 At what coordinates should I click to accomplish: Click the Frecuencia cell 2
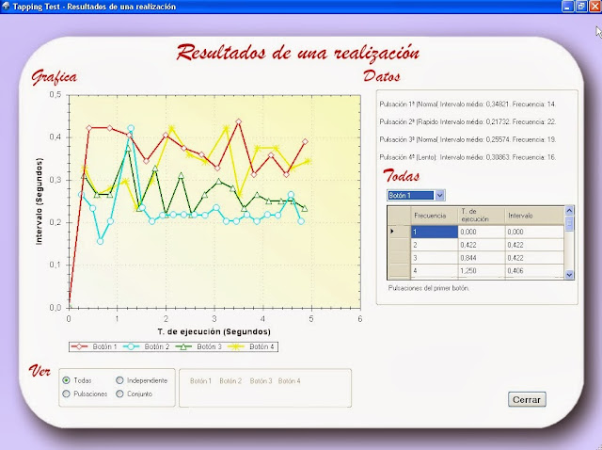pos(435,245)
